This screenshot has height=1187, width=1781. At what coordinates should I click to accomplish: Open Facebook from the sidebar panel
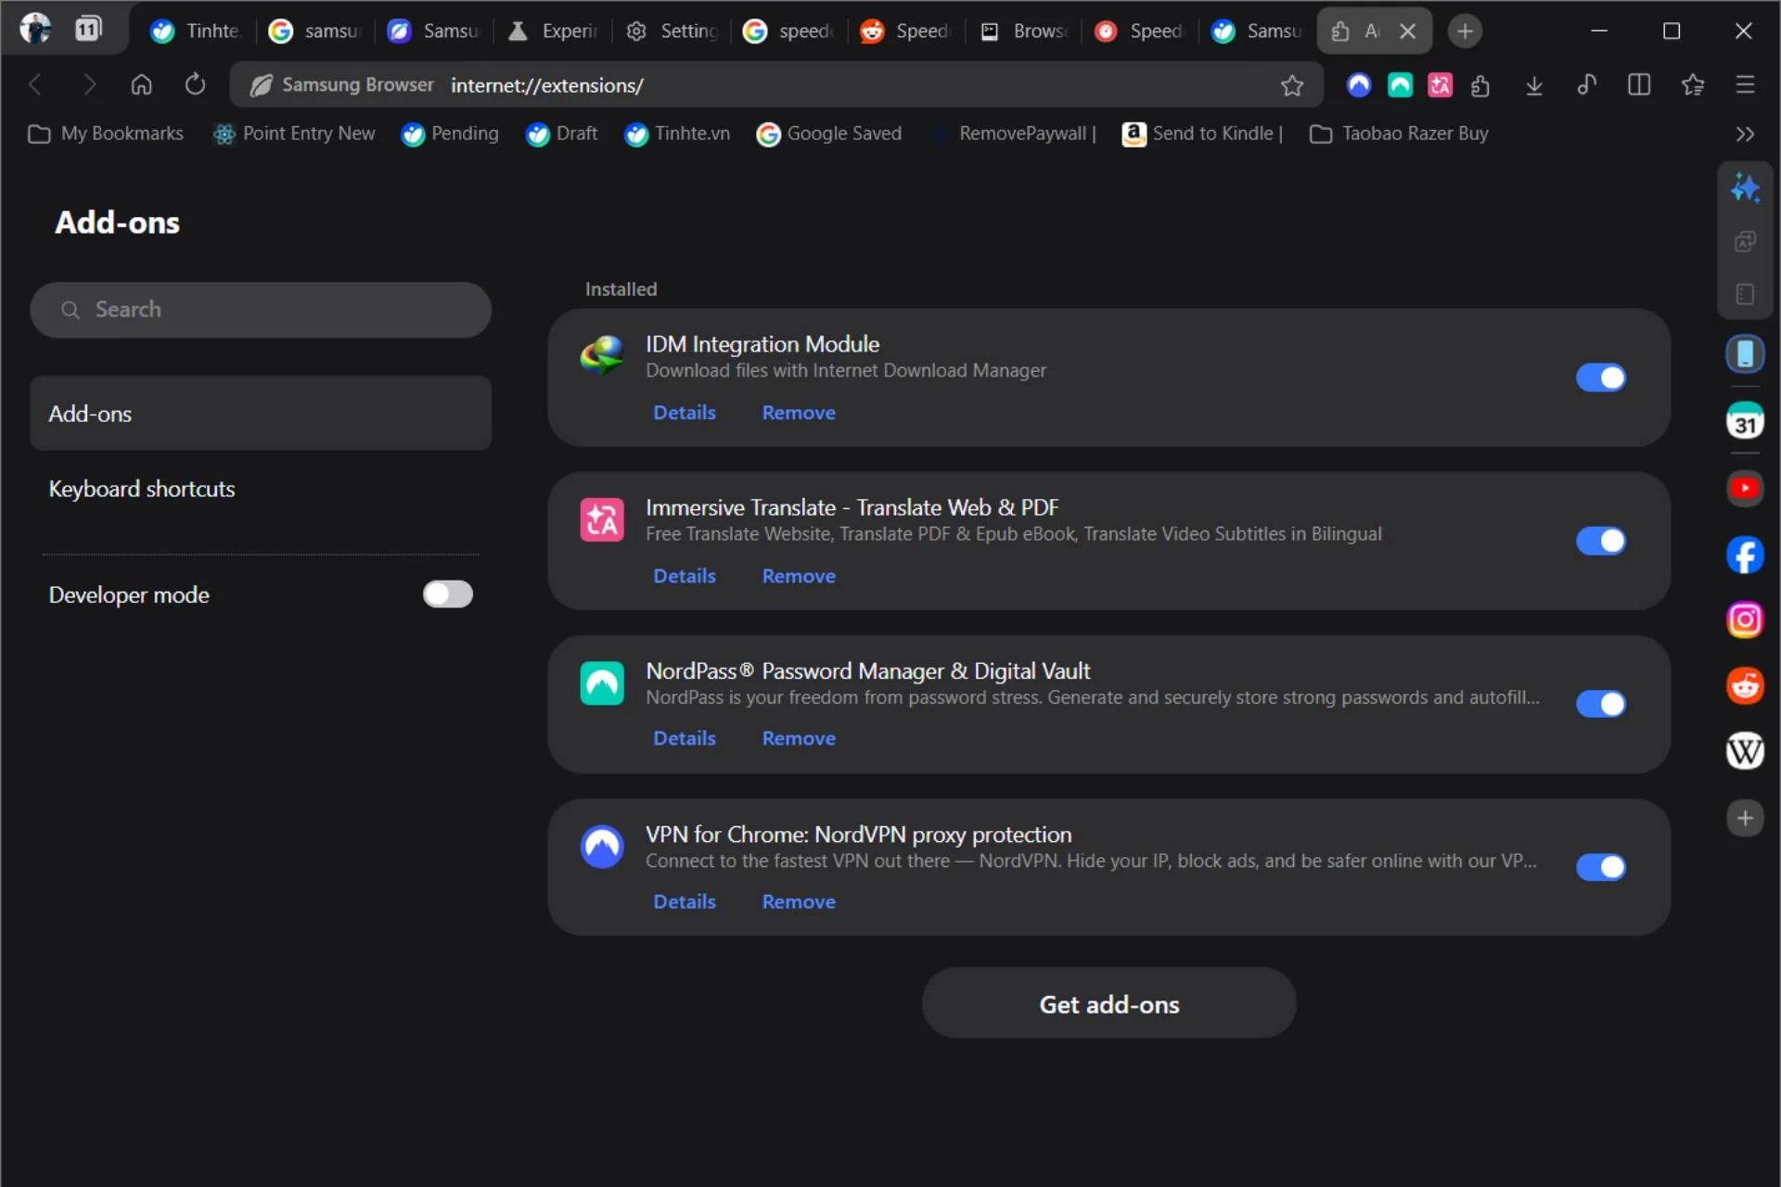1746,555
